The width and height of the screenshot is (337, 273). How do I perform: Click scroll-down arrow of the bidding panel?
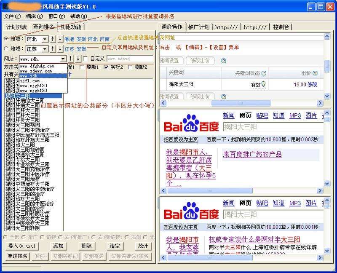[x=327, y=96]
